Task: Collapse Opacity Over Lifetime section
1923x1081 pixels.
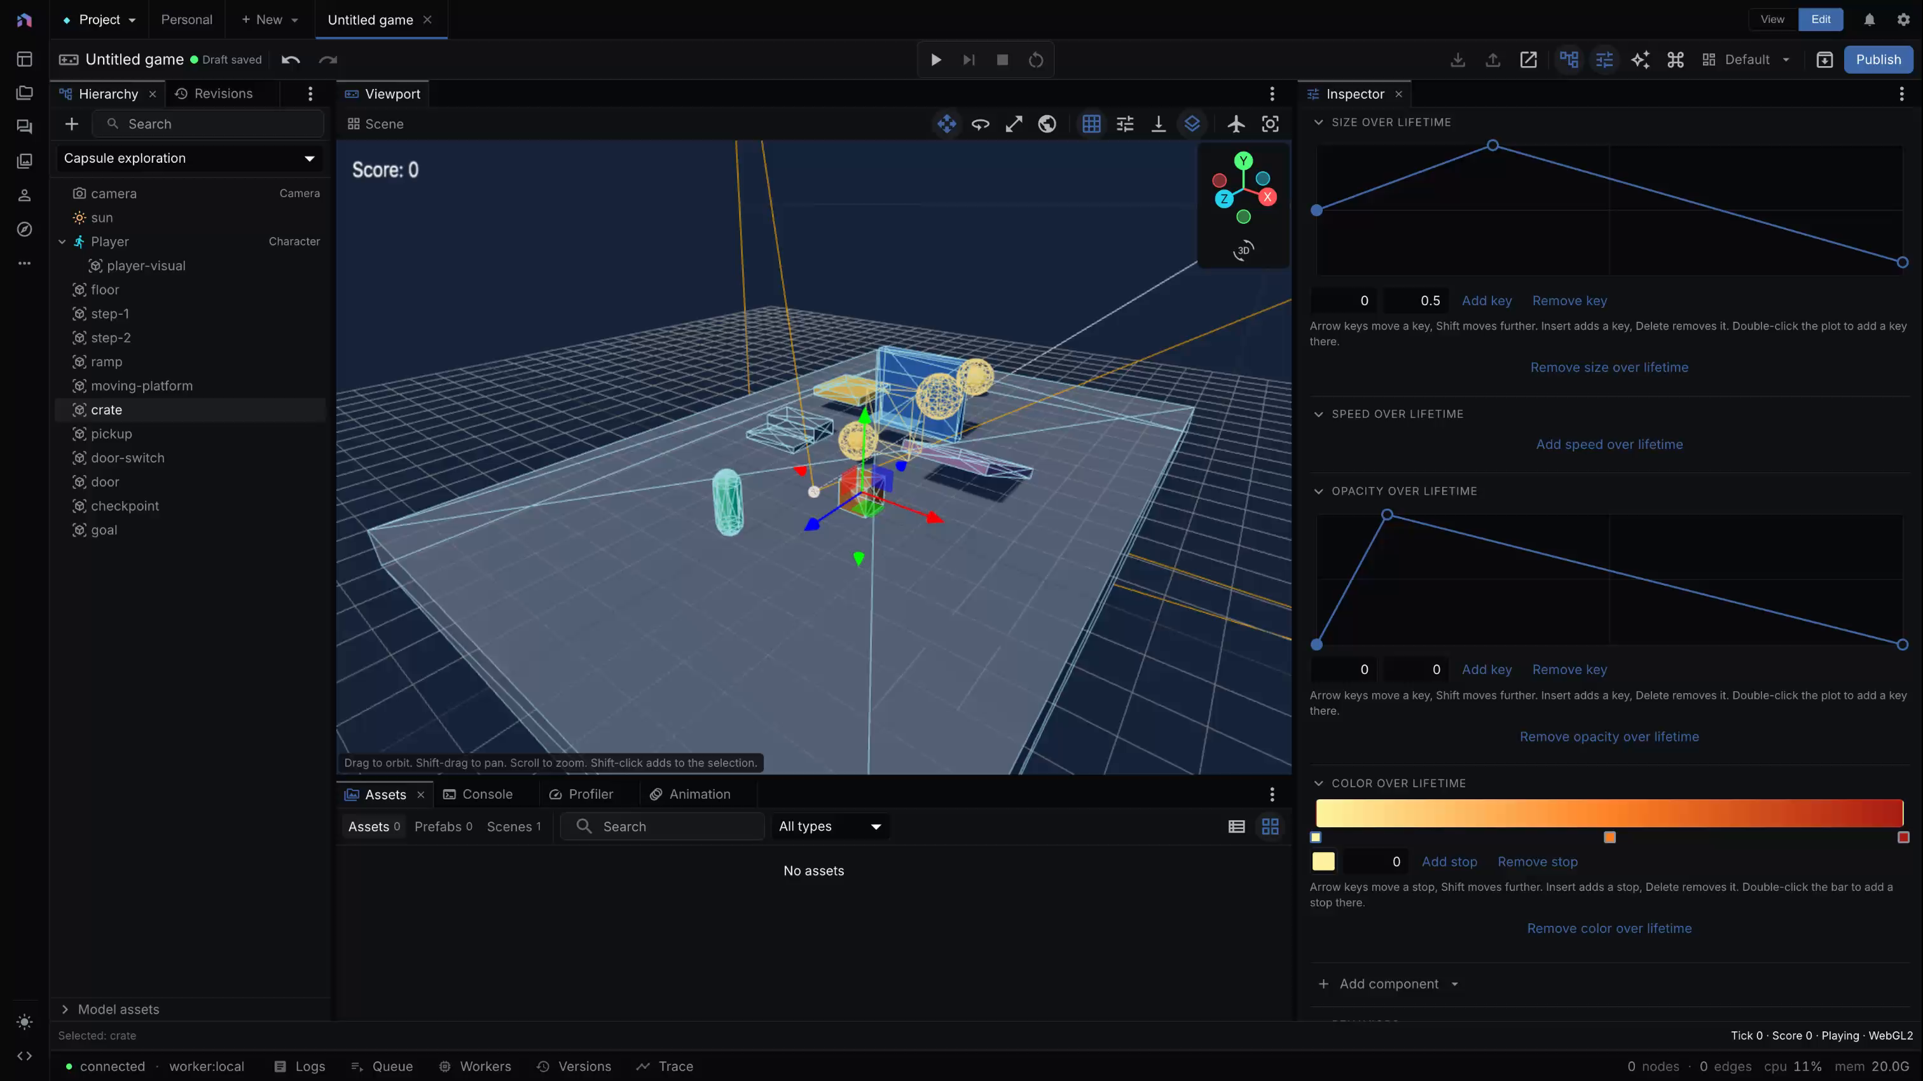Action: pos(1318,492)
